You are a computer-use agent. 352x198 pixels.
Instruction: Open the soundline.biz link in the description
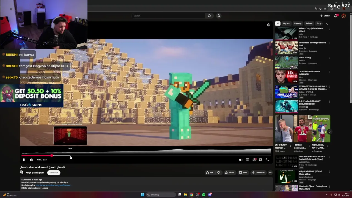(54, 185)
